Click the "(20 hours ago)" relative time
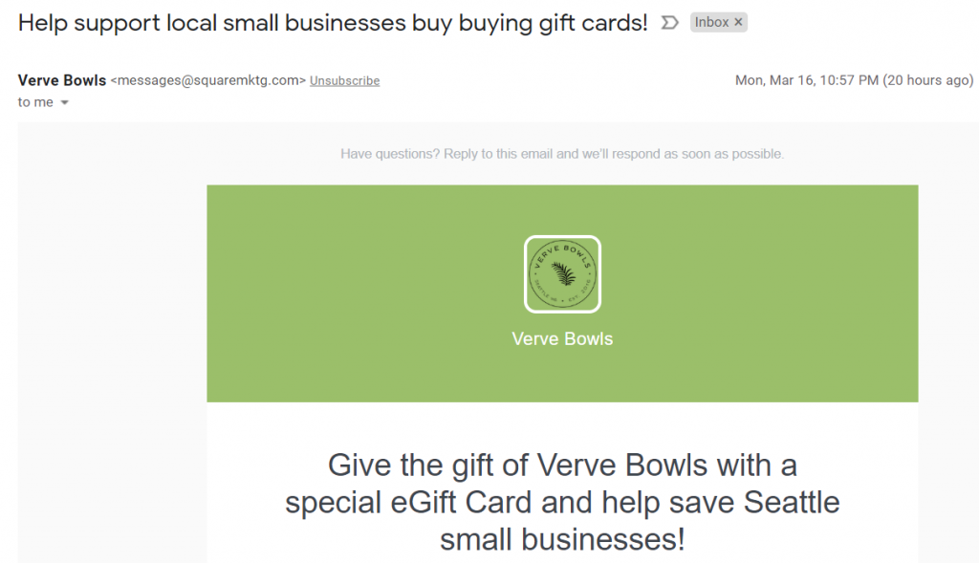This screenshot has height=563, width=979. click(928, 80)
